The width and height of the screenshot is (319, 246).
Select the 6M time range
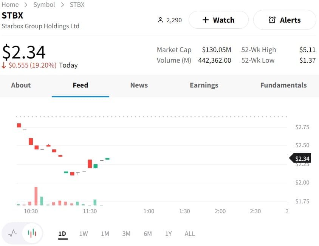coord(148,234)
